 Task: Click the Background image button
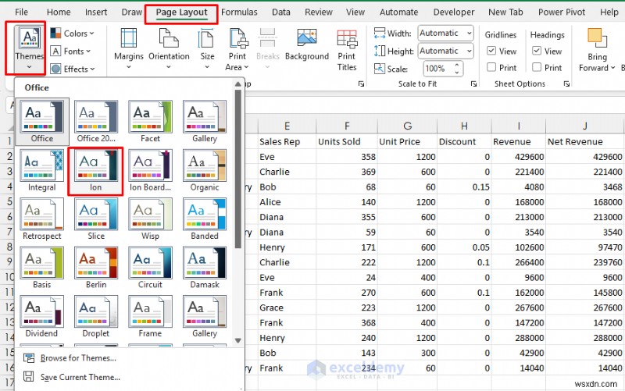pyautogui.click(x=307, y=44)
